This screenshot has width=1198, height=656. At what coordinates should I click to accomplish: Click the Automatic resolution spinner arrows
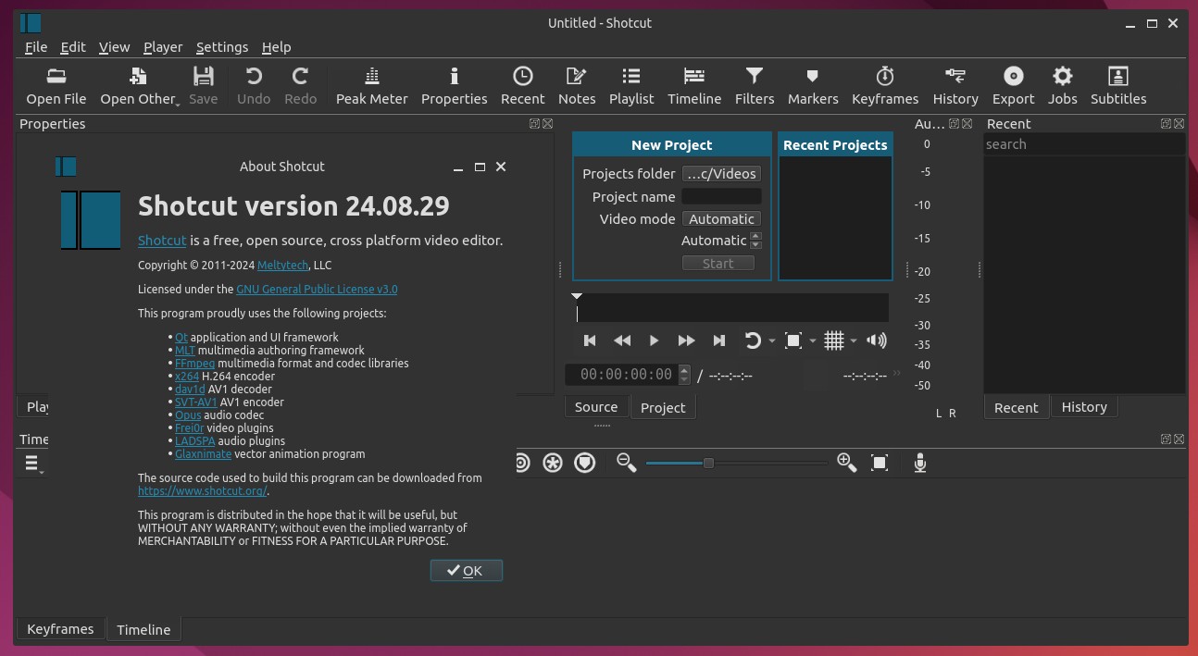(x=755, y=241)
